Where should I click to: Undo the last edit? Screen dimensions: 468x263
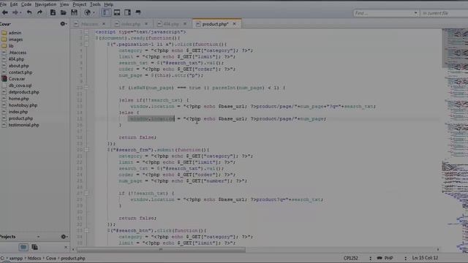click(x=29, y=12)
